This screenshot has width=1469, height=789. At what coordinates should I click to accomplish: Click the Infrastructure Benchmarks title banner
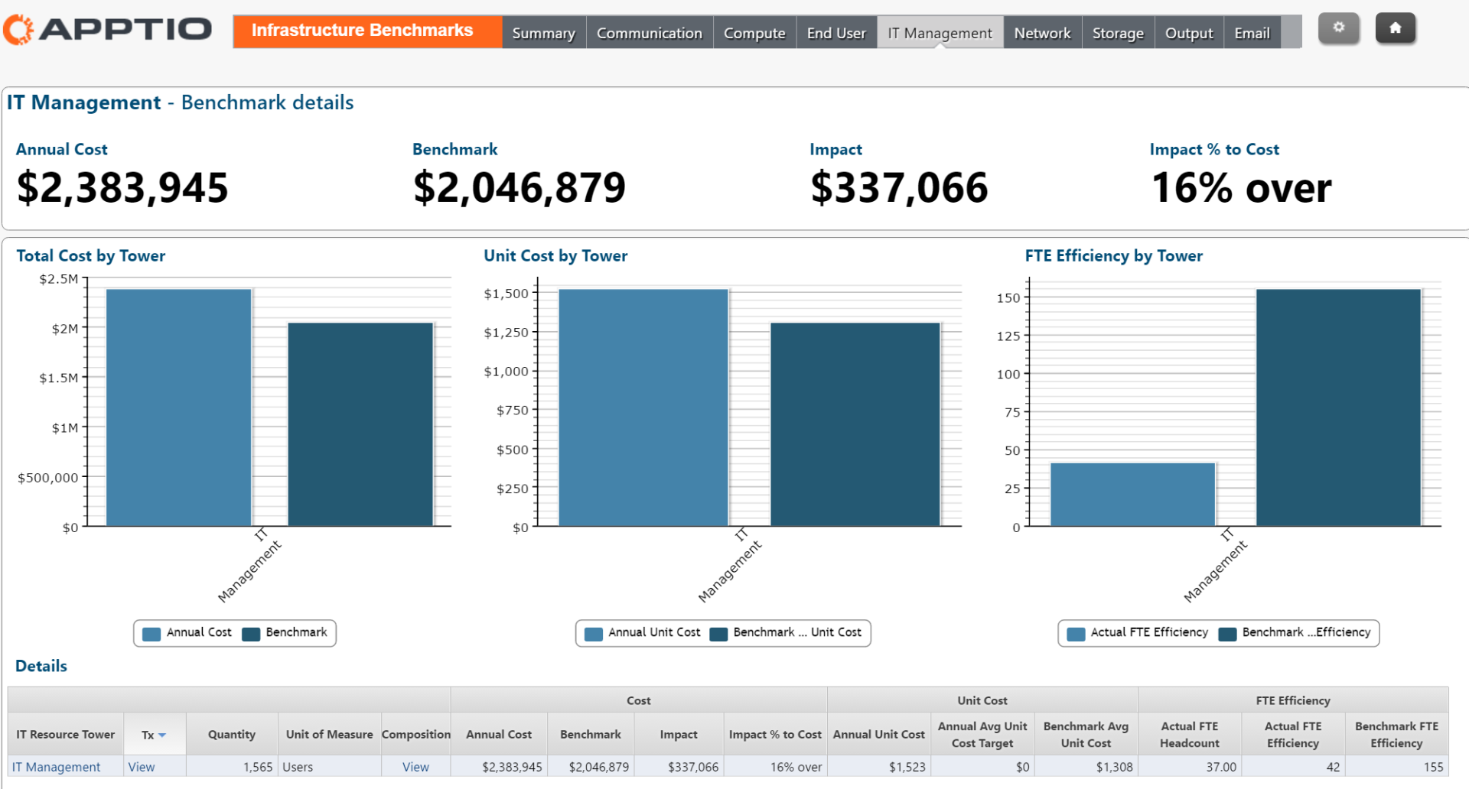coord(367,31)
